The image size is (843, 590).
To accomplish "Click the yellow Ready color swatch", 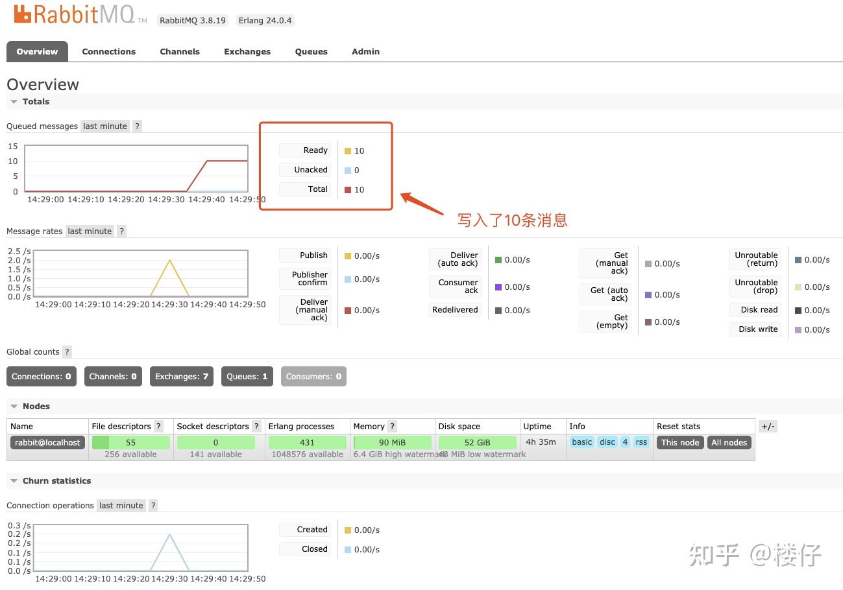I will [x=348, y=150].
